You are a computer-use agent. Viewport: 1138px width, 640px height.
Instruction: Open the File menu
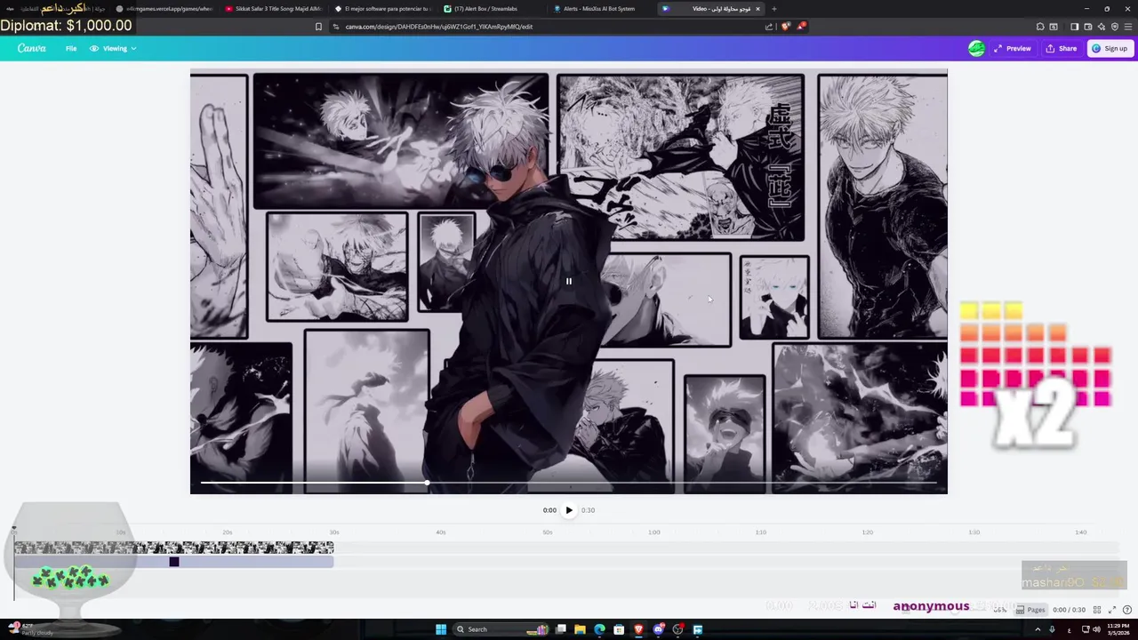point(71,48)
